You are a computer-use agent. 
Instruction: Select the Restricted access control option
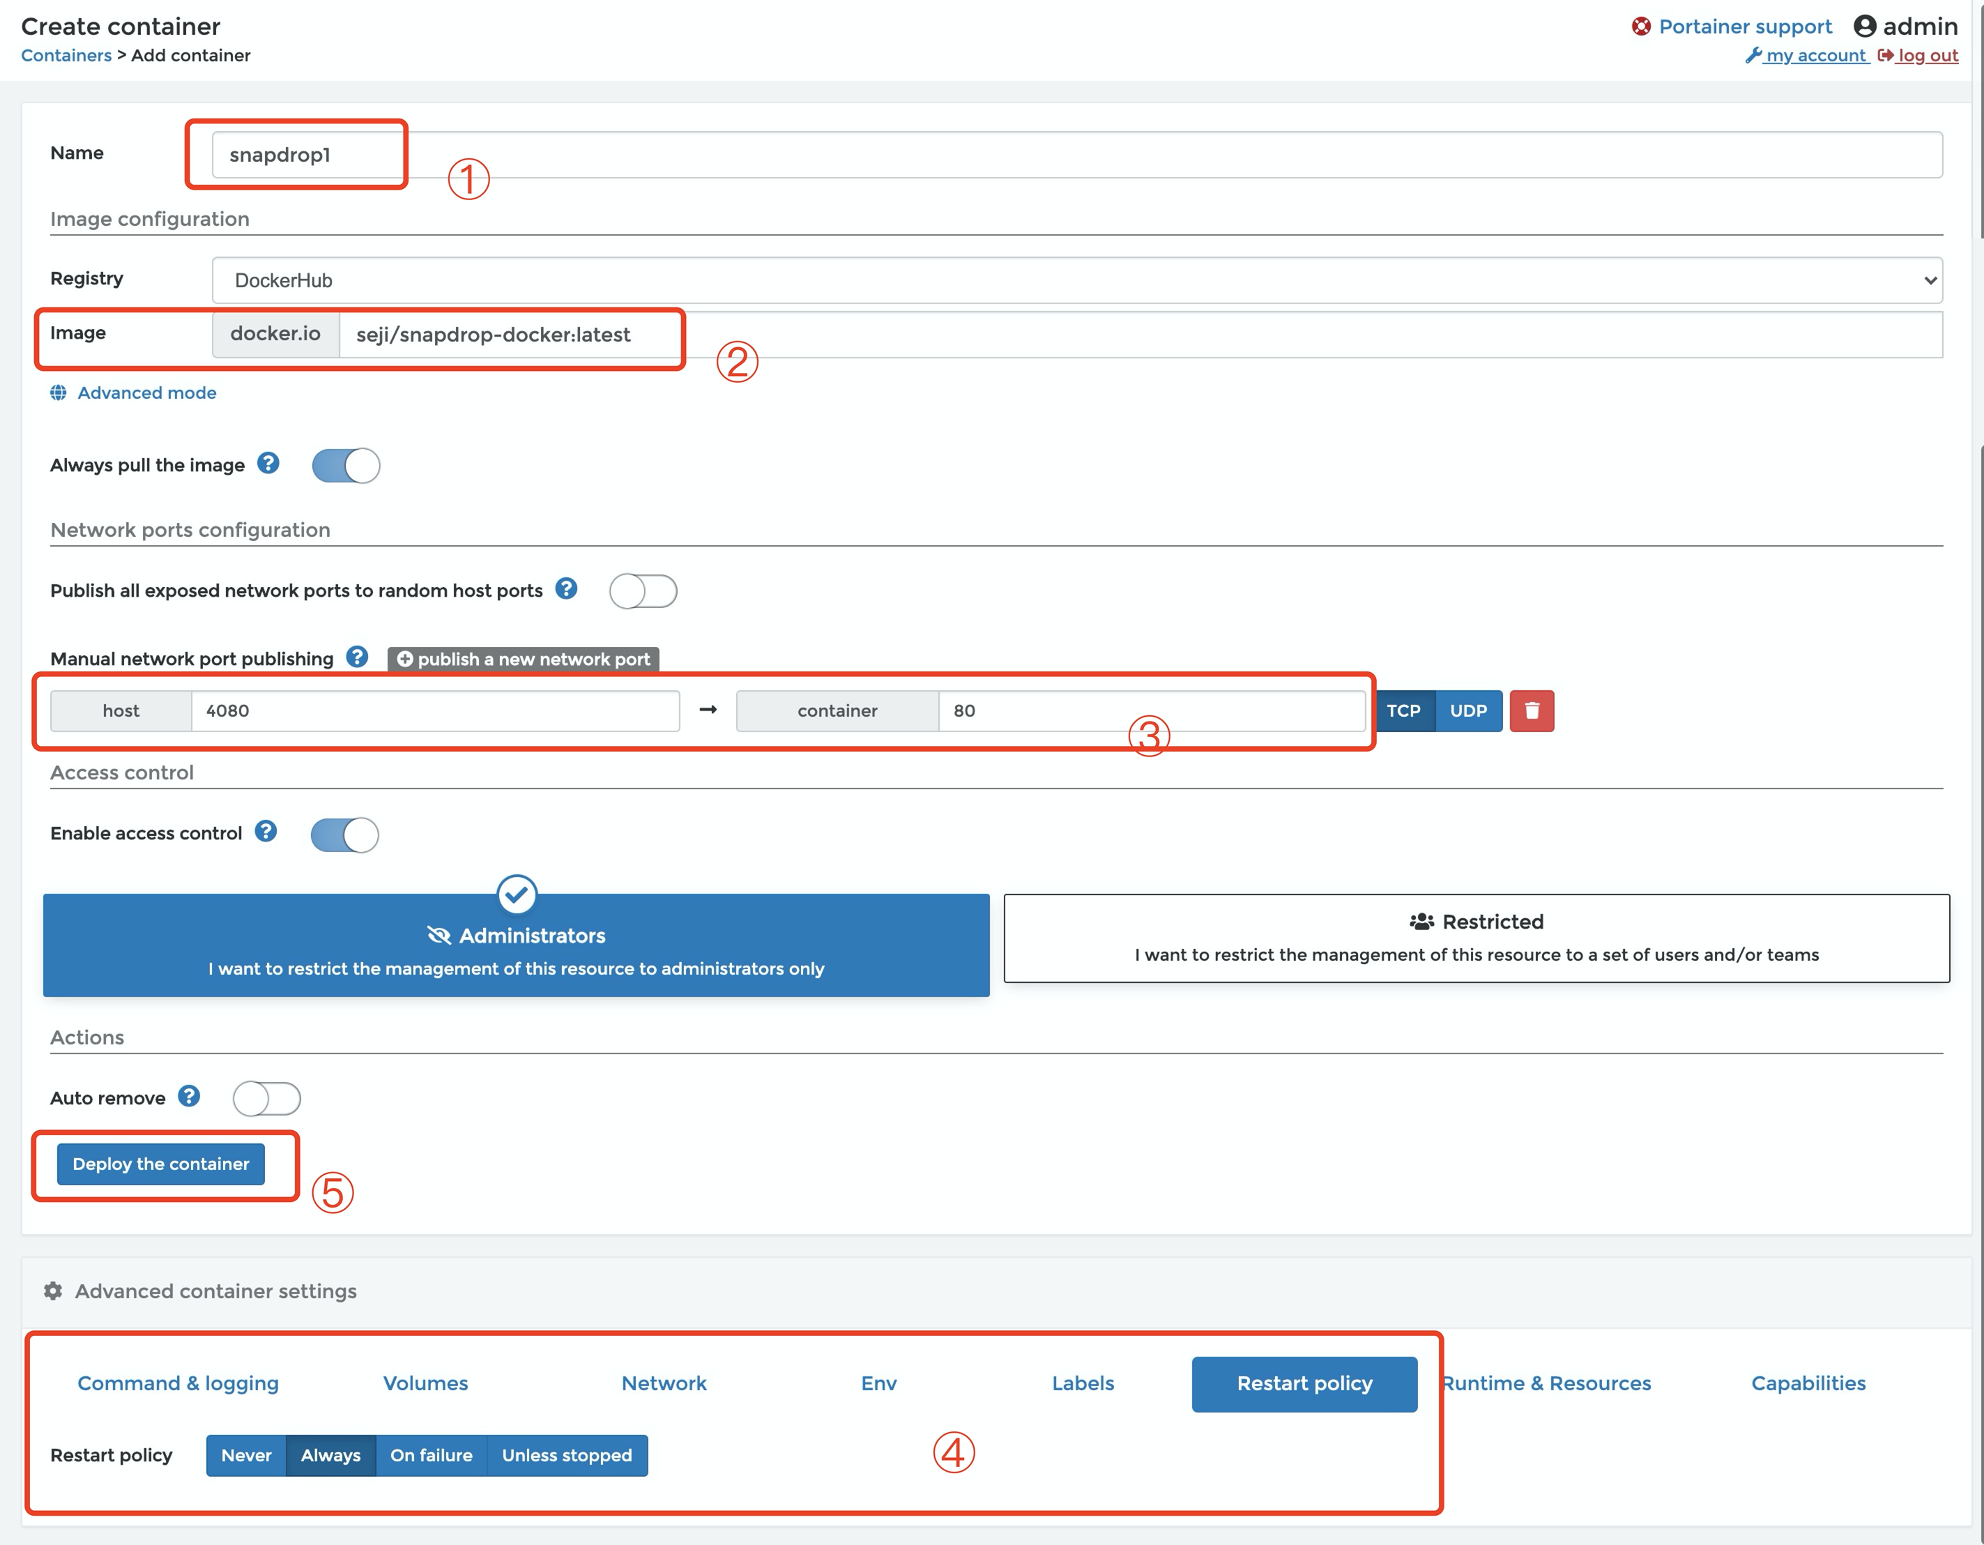click(x=1476, y=937)
